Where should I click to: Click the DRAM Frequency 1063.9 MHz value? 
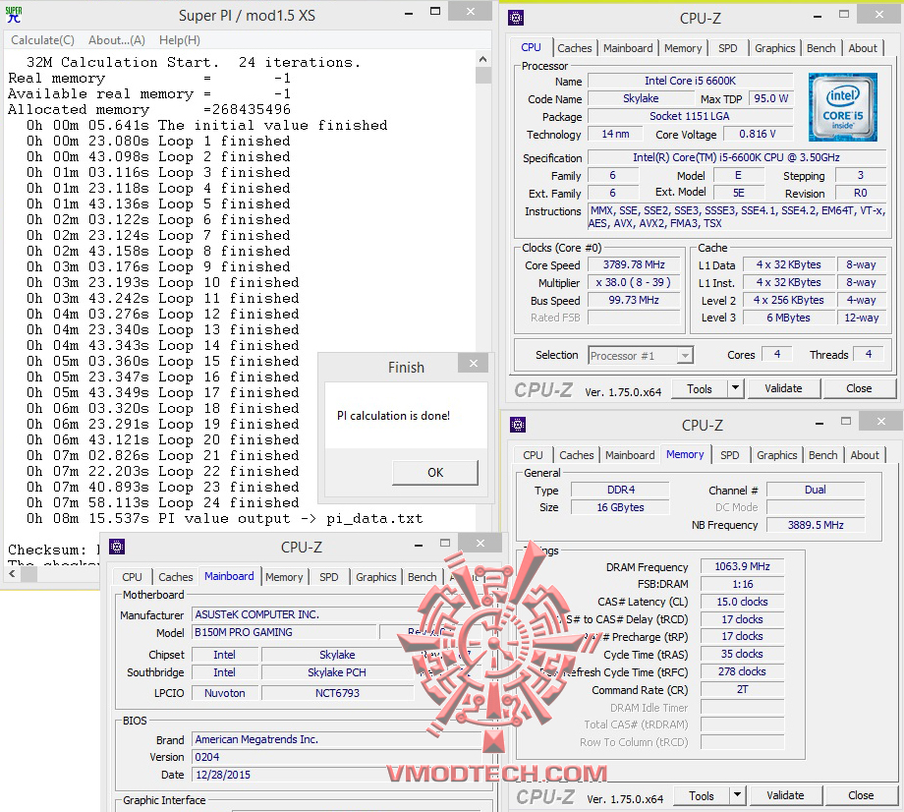[x=742, y=566]
